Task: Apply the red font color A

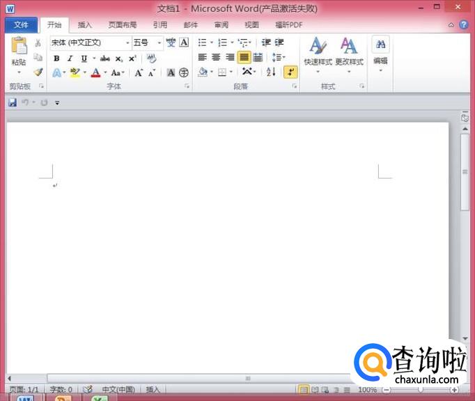Action: 96,72
